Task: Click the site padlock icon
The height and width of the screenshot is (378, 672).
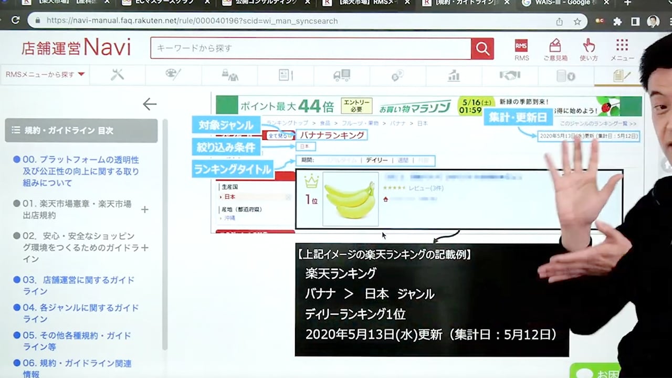Action: pos(37,21)
